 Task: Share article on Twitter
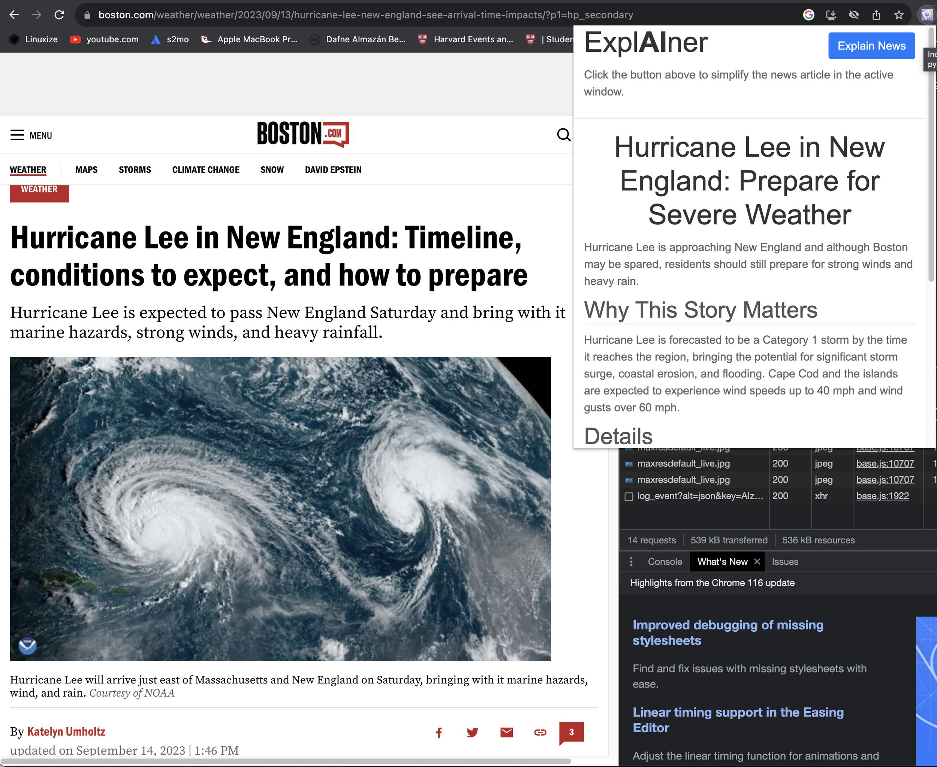click(472, 733)
